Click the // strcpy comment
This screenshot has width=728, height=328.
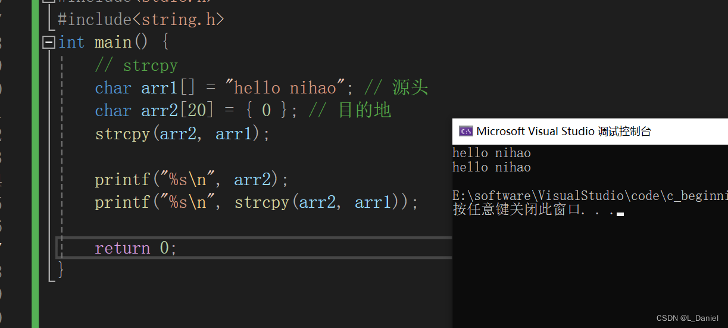pyautogui.click(x=136, y=65)
